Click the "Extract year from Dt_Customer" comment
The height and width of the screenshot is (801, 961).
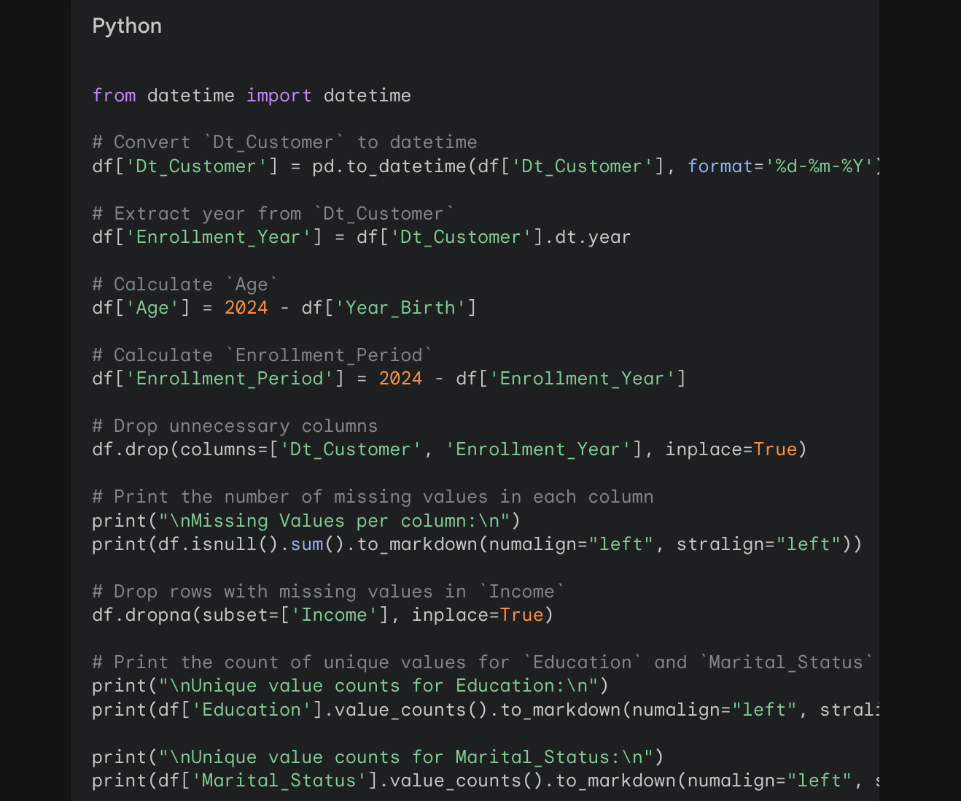coord(273,214)
